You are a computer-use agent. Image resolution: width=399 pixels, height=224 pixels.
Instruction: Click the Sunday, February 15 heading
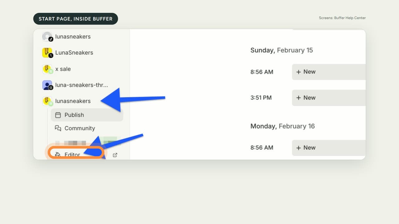[x=281, y=50]
